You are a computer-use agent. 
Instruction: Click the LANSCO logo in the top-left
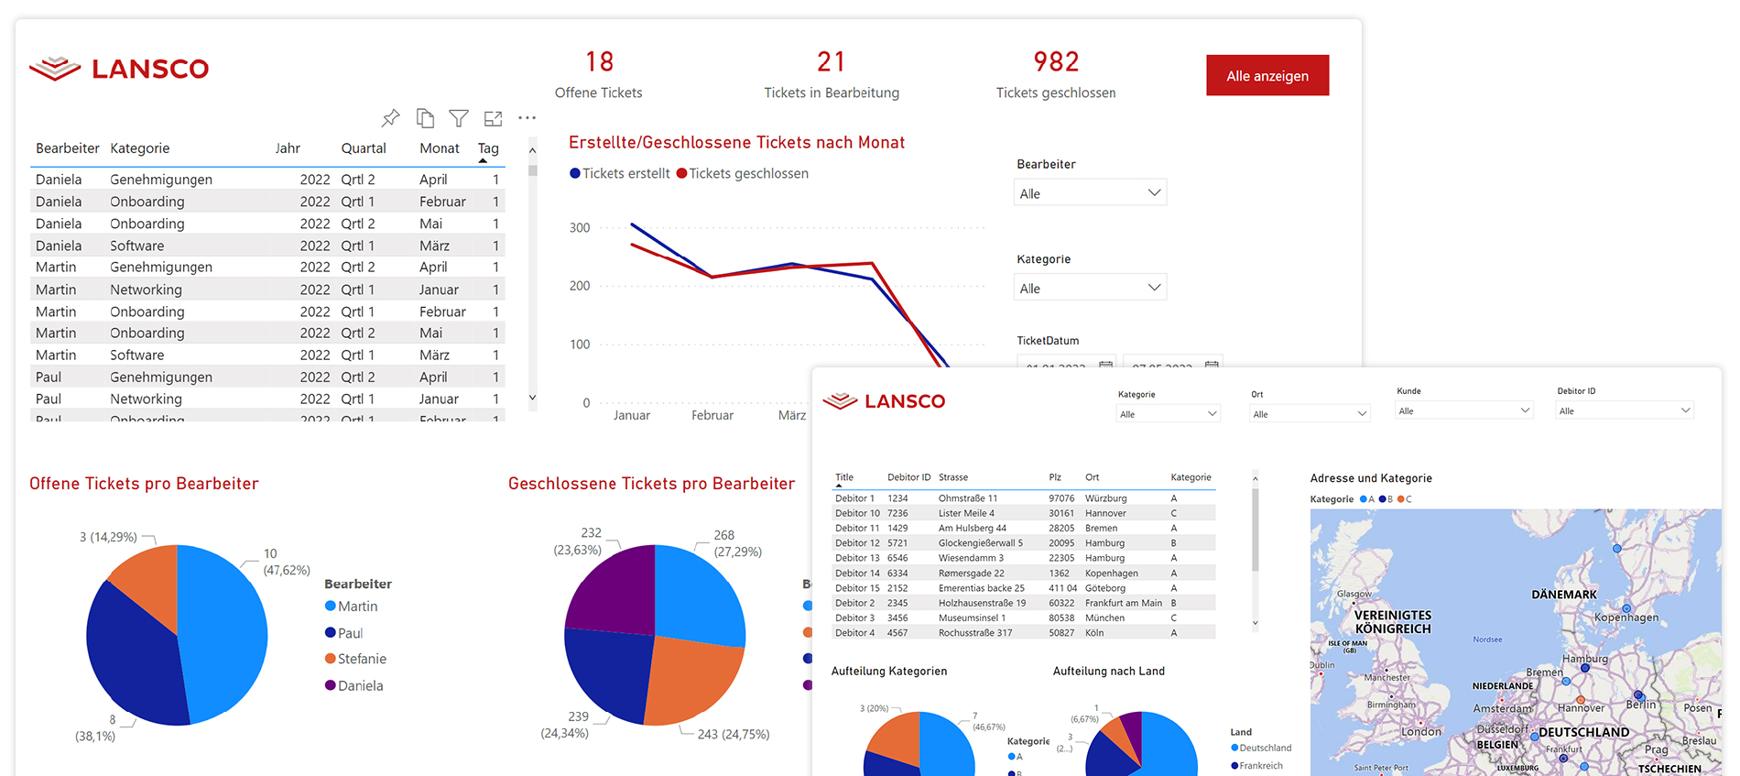click(x=119, y=69)
